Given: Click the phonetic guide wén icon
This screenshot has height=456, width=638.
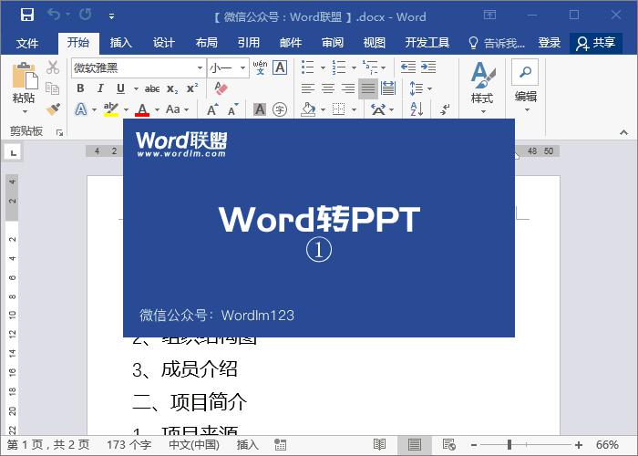Looking at the screenshot, I should pos(260,67).
